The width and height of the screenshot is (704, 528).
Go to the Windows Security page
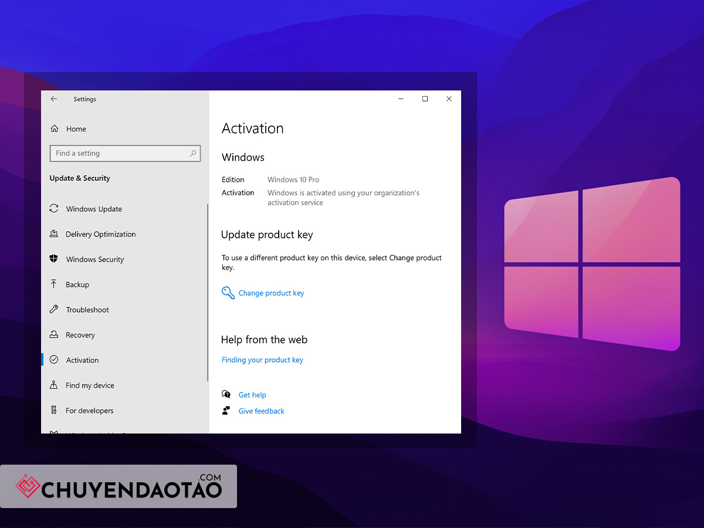click(x=95, y=259)
